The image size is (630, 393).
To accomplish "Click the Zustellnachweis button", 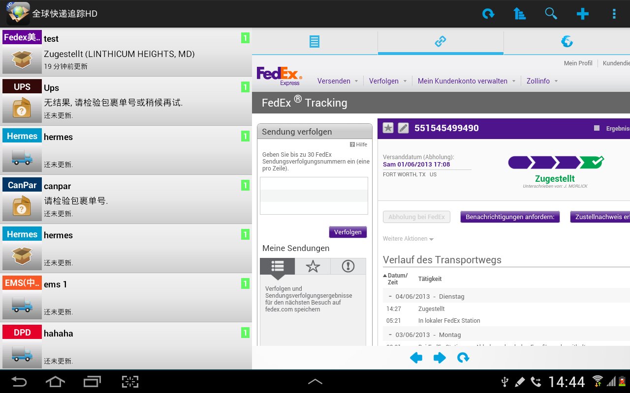I will point(600,217).
